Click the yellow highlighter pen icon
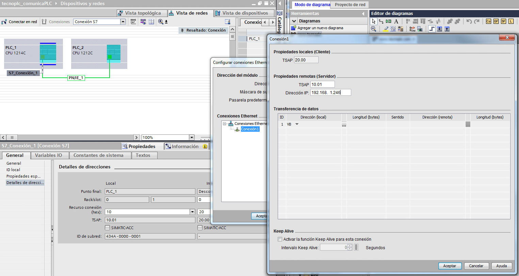Image resolution: width=519 pixels, height=276 pixels. coord(386,29)
